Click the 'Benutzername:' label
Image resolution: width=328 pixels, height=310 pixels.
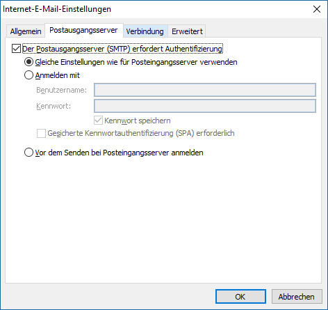[62, 90]
